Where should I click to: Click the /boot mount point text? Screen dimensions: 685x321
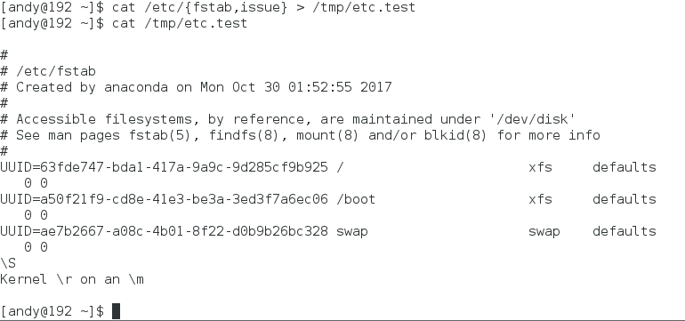pos(356,199)
